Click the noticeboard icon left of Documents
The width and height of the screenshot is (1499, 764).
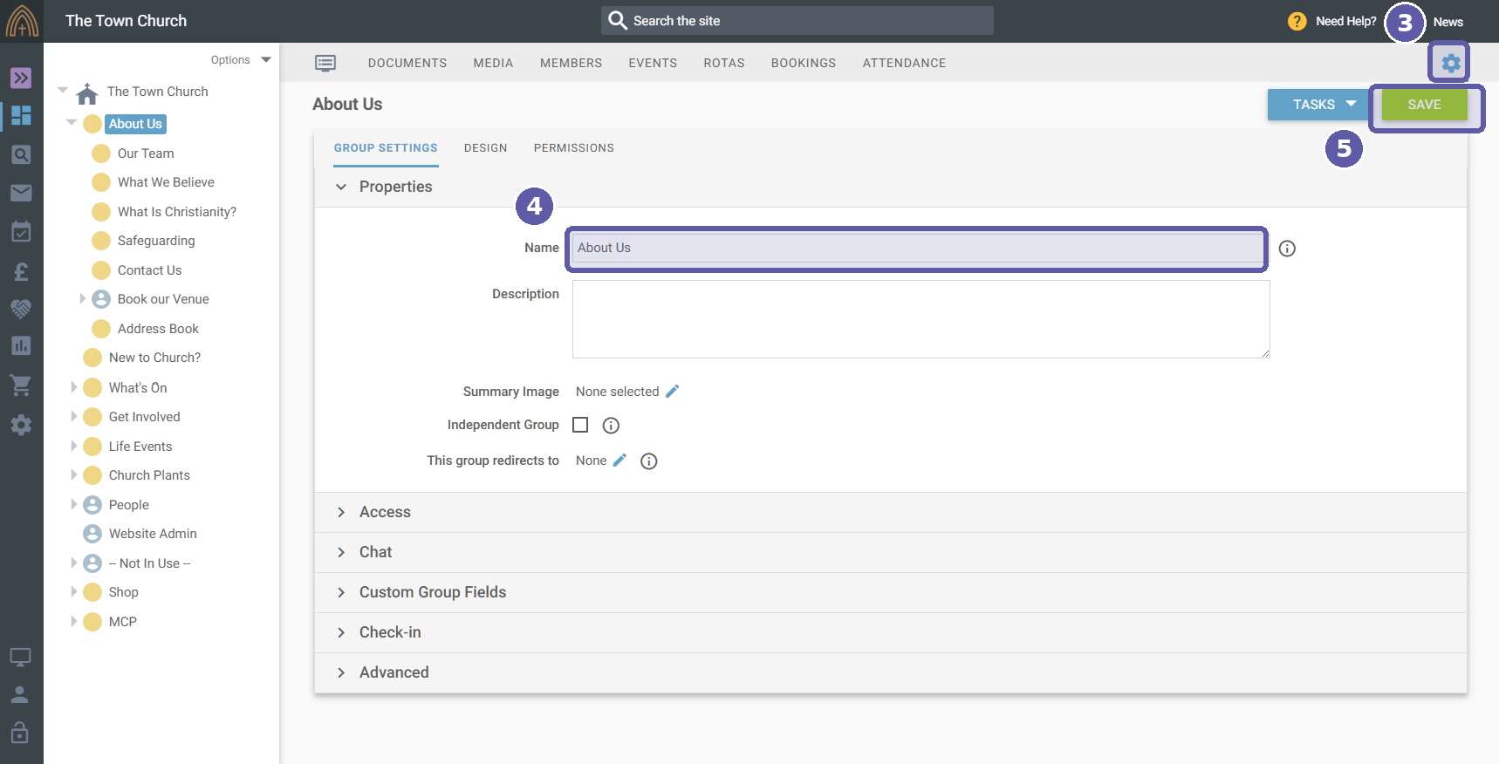pyautogui.click(x=325, y=63)
